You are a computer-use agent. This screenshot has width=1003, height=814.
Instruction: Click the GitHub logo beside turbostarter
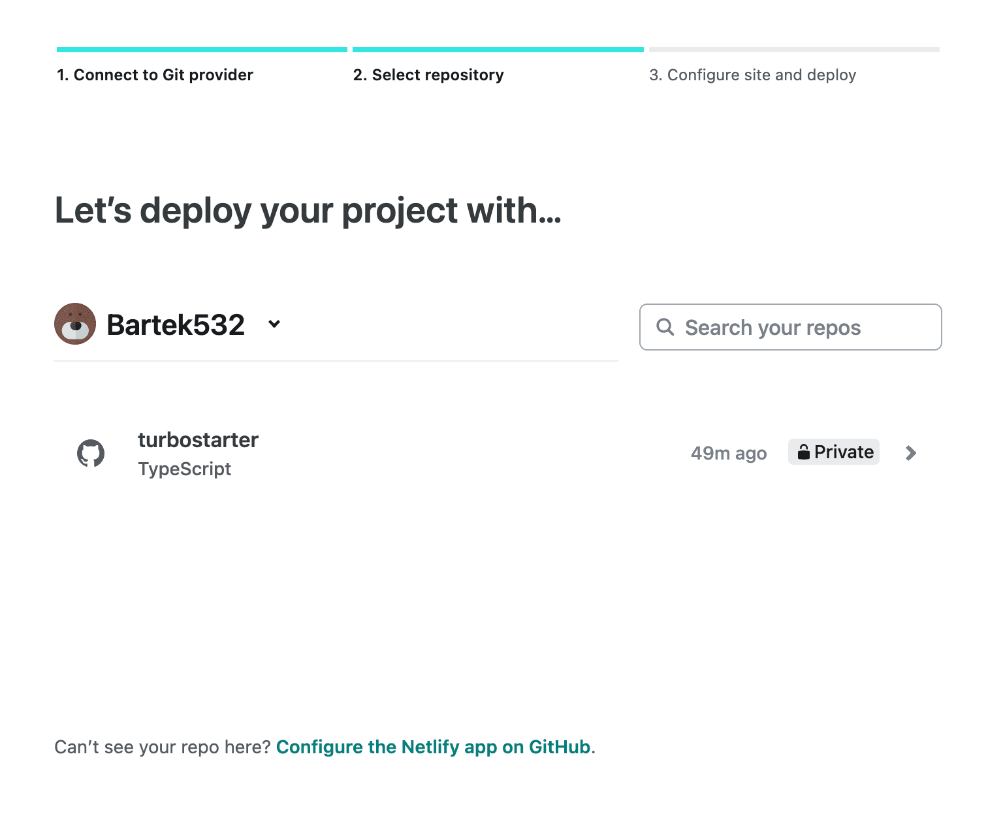(91, 453)
